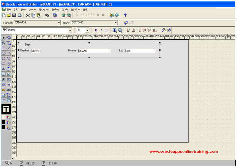
Task: Click the DNAME text field on canvas
Action: coord(94,51)
